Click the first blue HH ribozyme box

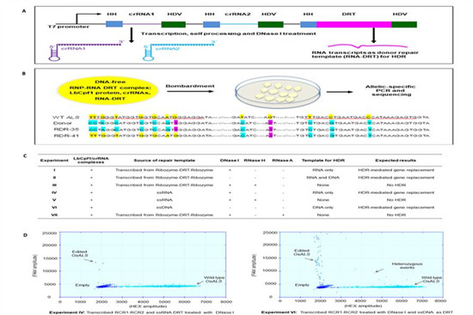(114, 24)
